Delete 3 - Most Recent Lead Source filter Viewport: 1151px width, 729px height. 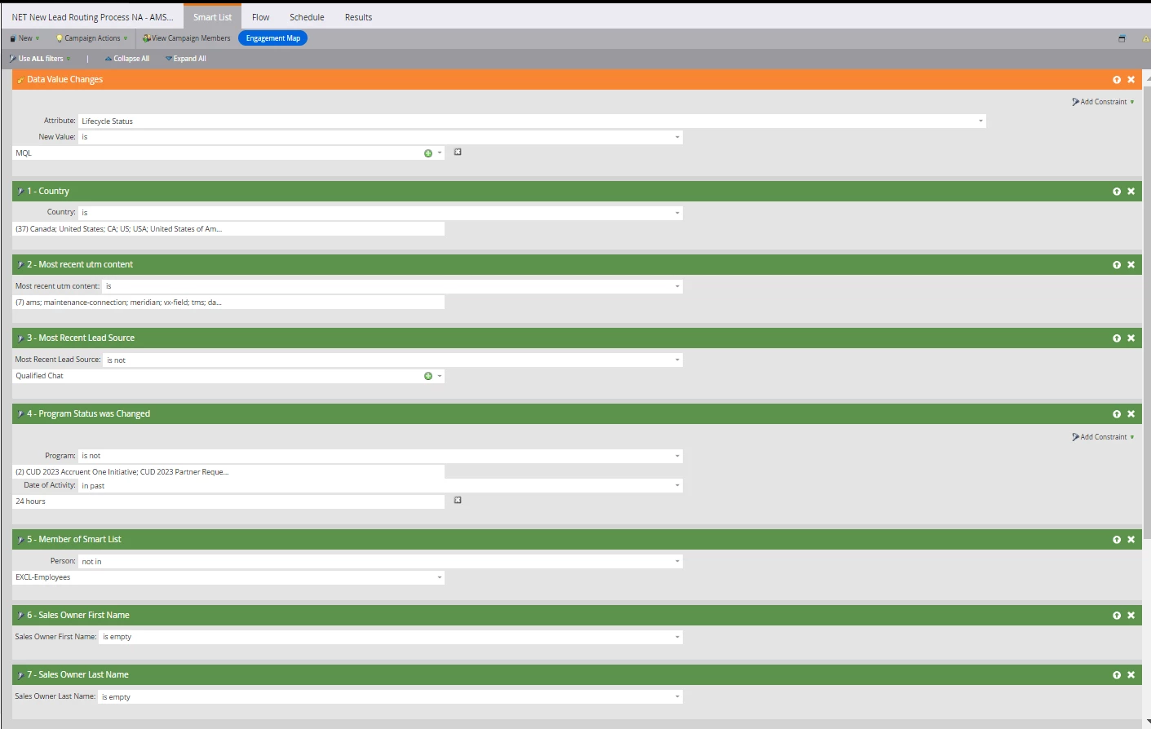click(x=1131, y=338)
